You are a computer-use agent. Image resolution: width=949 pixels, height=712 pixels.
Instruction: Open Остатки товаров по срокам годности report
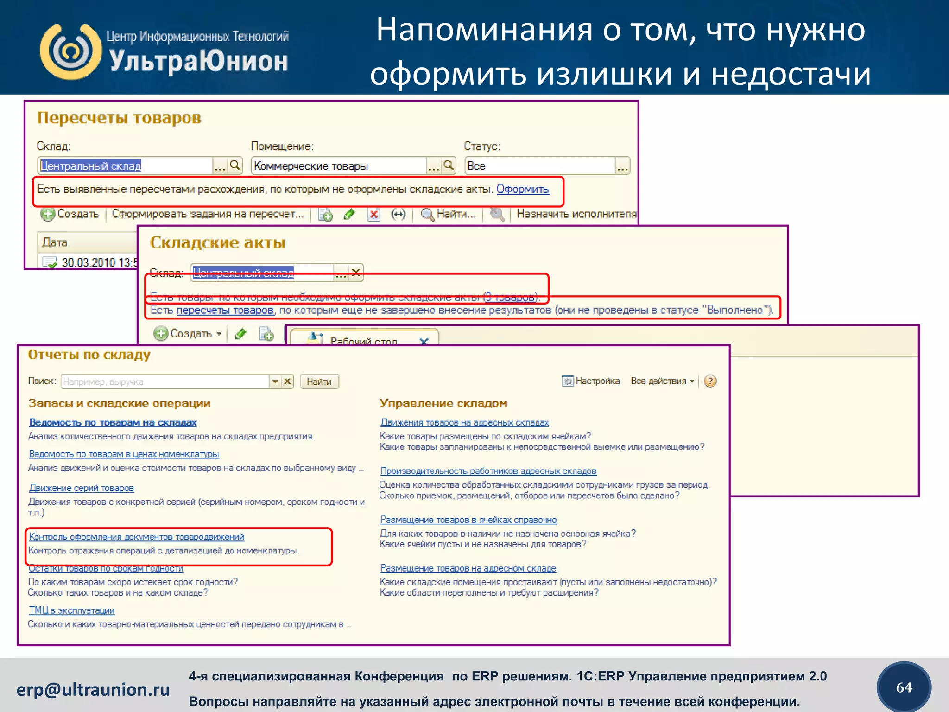[x=106, y=569]
